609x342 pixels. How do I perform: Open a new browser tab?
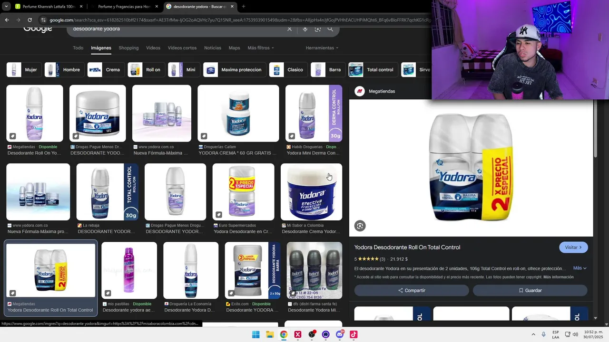pos(243,7)
